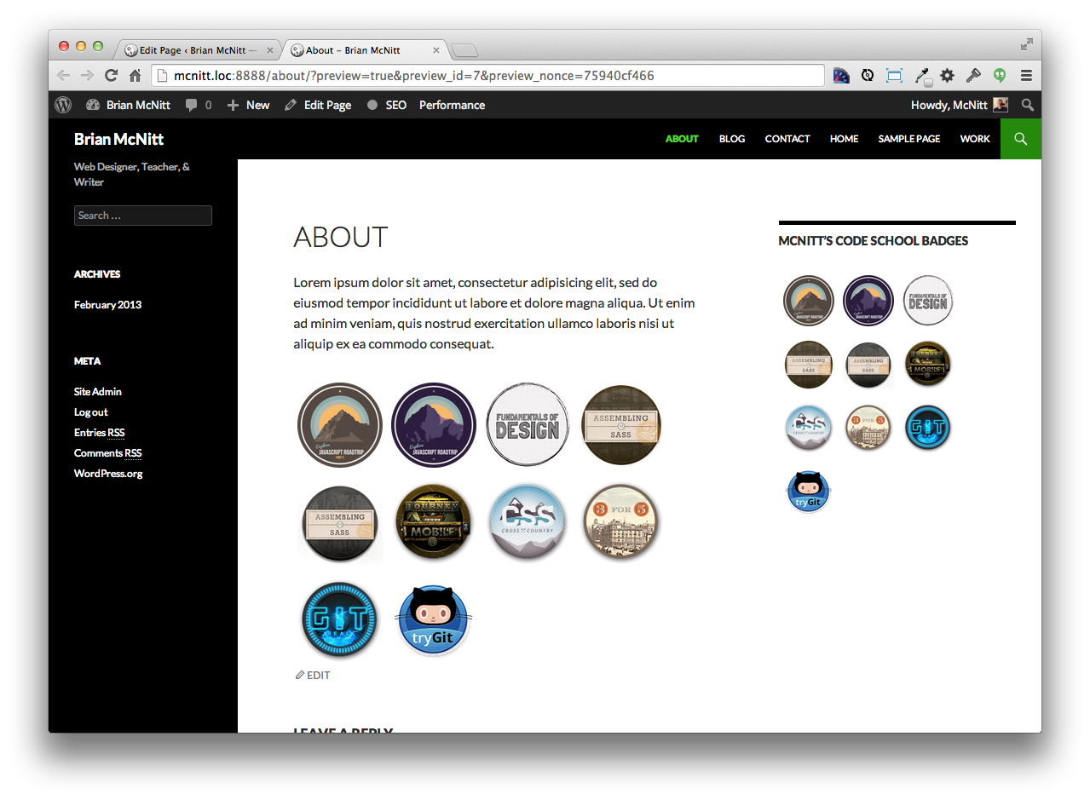Click sidebar CSS Cross Country badge
Viewport: 1090px width, 800px height.
coord(808,428)
